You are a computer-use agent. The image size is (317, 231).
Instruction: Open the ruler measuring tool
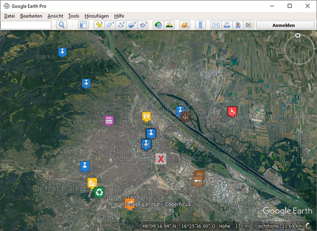click(200, 25)
